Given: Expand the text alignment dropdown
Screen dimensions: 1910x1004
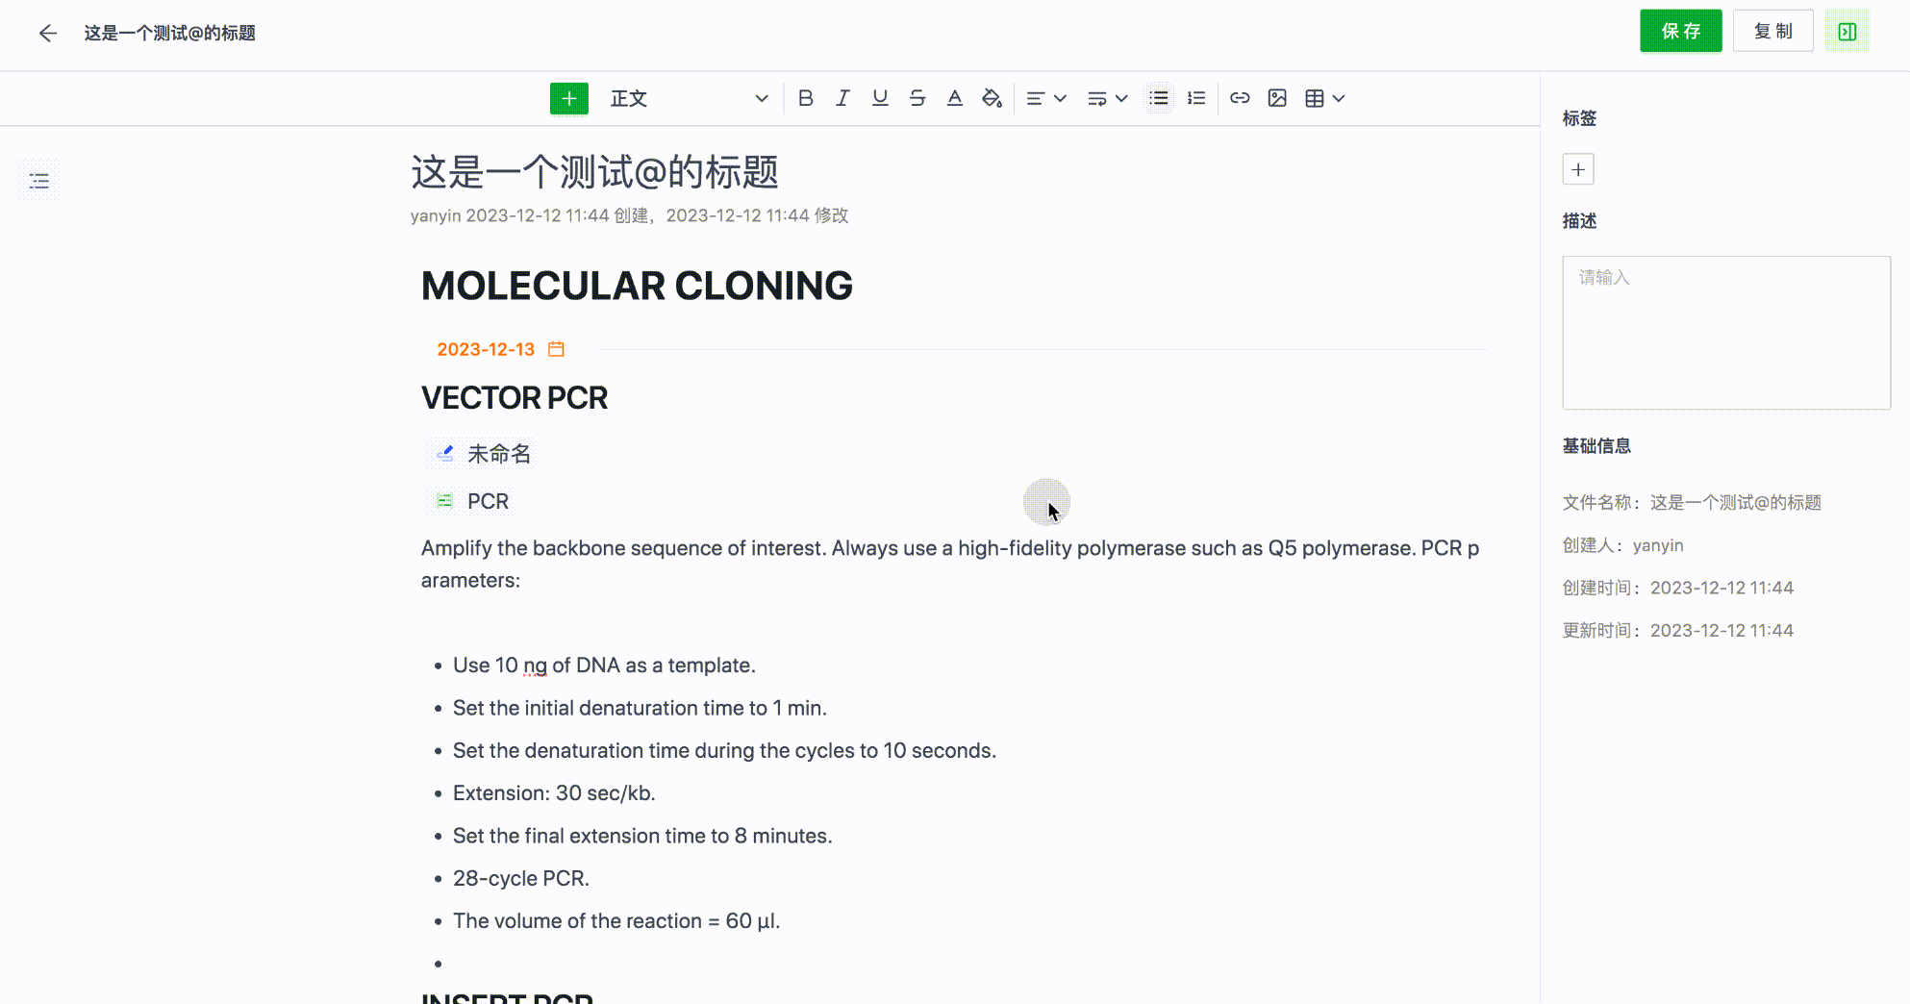Looking at the screenshot, I should coord(1045,98).
